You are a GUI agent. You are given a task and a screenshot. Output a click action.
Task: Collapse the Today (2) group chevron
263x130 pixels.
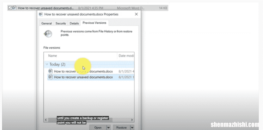[x=47, y=64]
